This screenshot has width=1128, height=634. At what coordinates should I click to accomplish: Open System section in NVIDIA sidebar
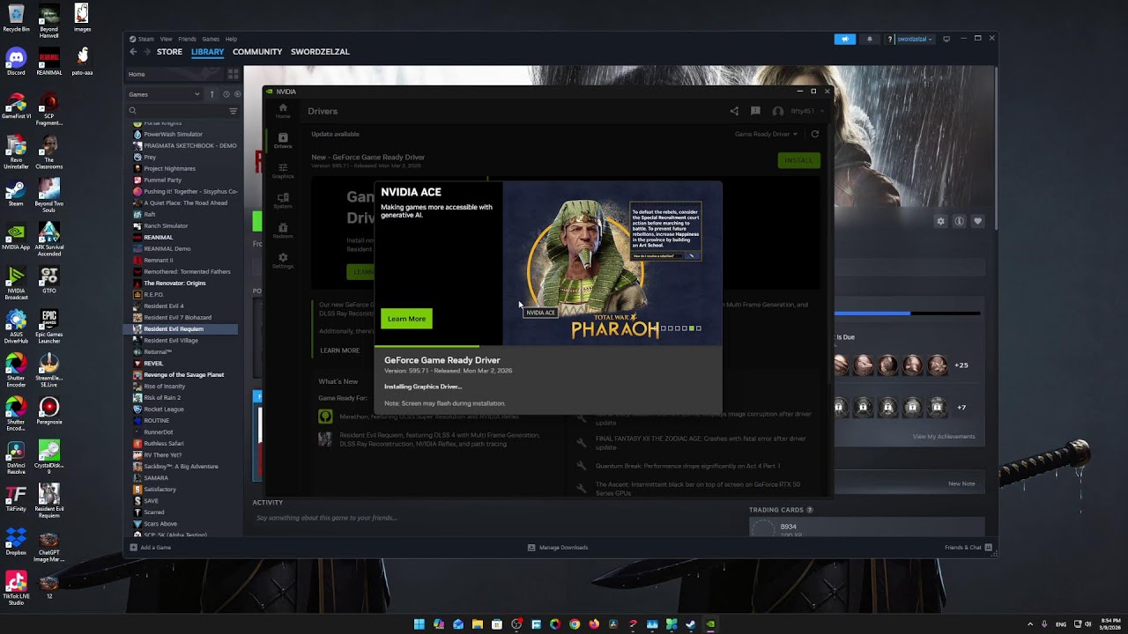(283, 201)
